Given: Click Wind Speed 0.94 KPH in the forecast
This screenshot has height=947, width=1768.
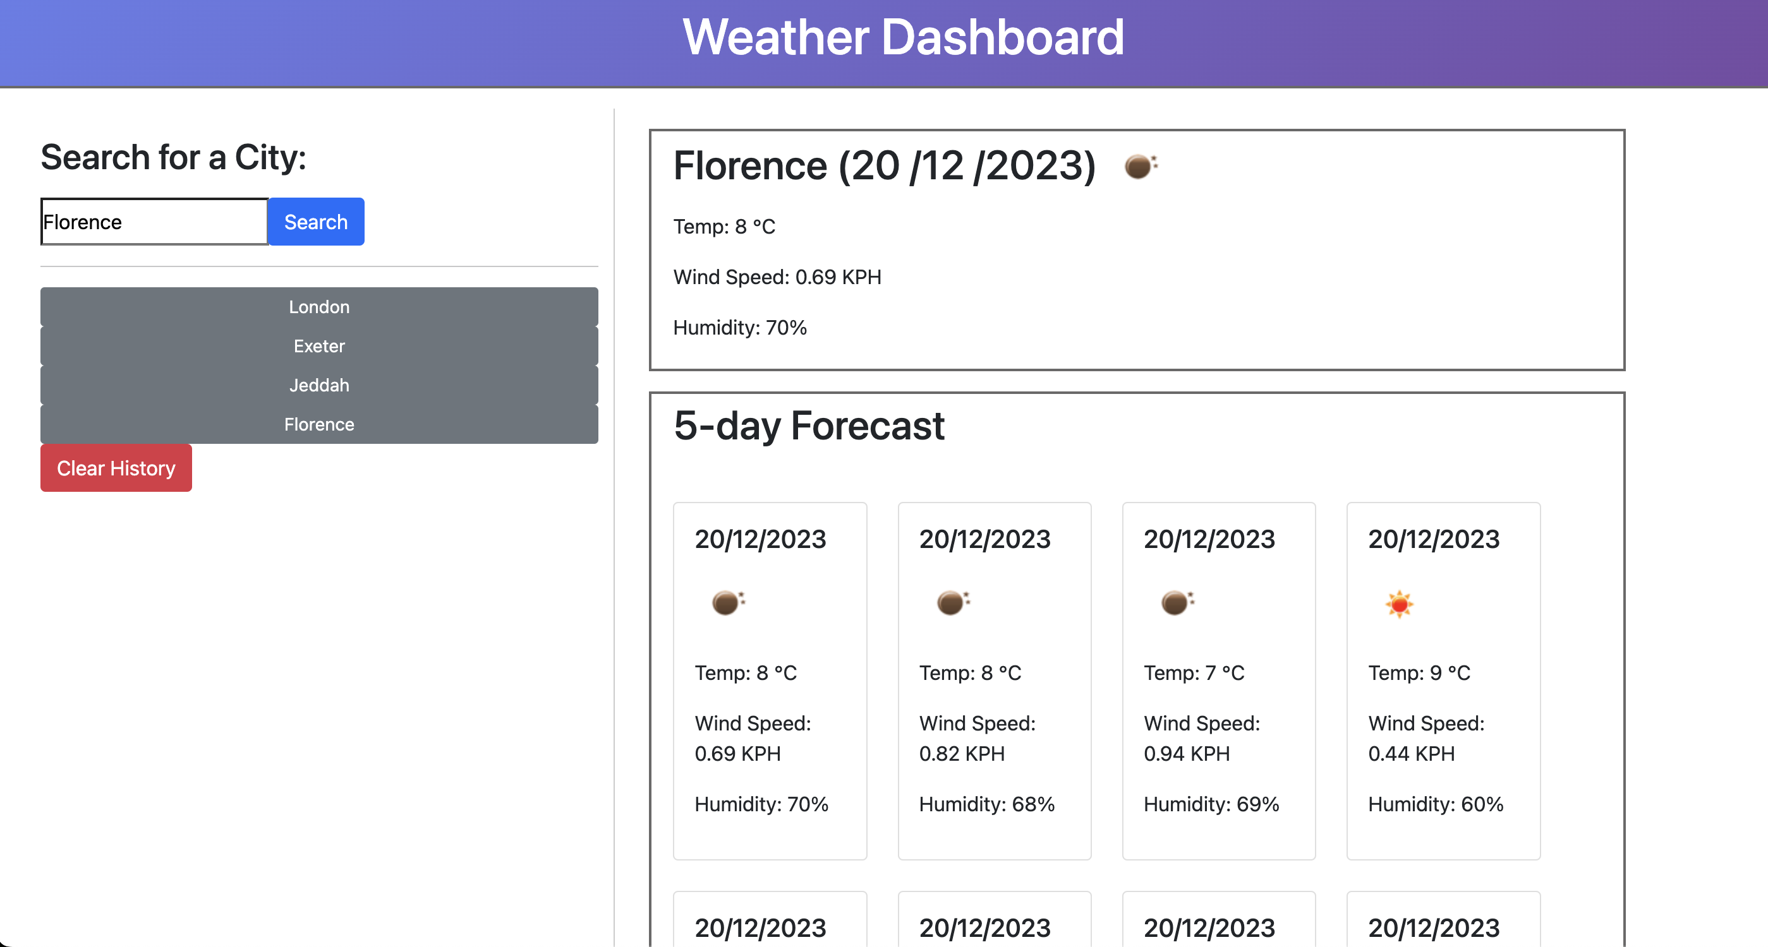Looking at the screenshot, I should pyautogui.click(x=1201, y=739).
